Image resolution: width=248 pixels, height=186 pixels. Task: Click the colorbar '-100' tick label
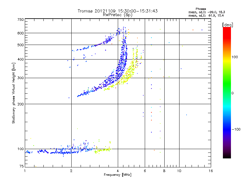coord(236,129)
